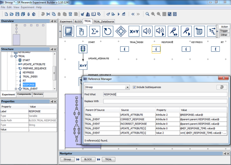Select KEYPRESS in the Structure tree
This screenshot has height=165, width=231.
[x=28, y=72]
